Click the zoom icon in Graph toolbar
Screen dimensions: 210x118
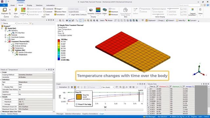(x=120, y=87)
